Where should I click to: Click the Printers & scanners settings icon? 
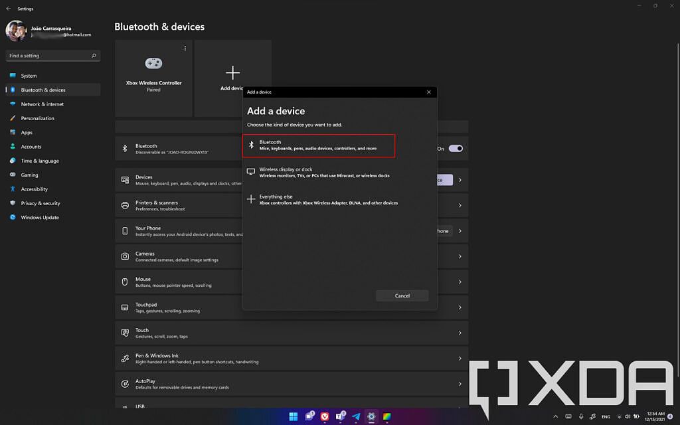[126, 204]
